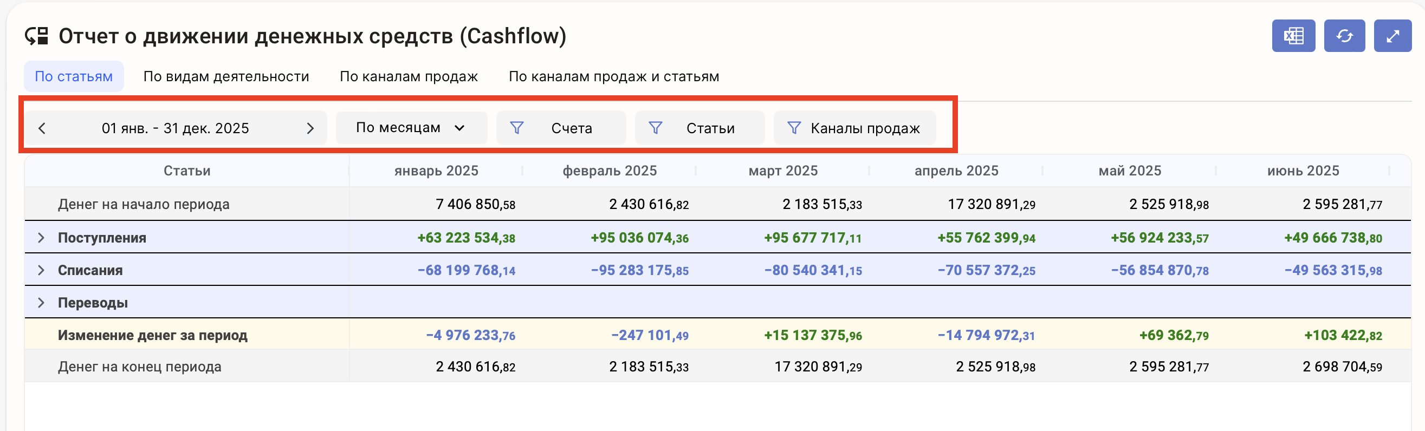Refresh the cashflow report data
Image resolution: width=1425 pixels, height=431 pixels.
[x=1344, y=36]
